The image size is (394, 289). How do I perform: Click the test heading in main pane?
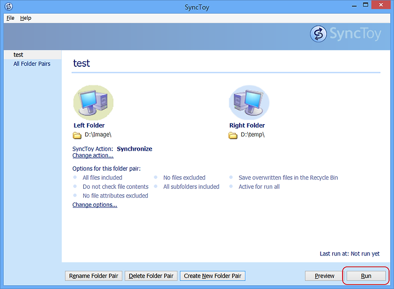click(82, 63)
